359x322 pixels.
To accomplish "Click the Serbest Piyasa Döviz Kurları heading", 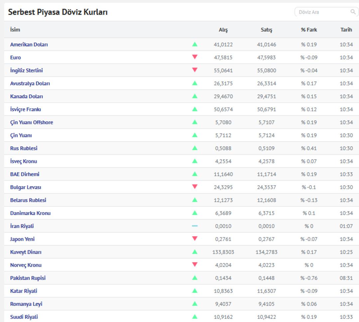I will 58,12.
